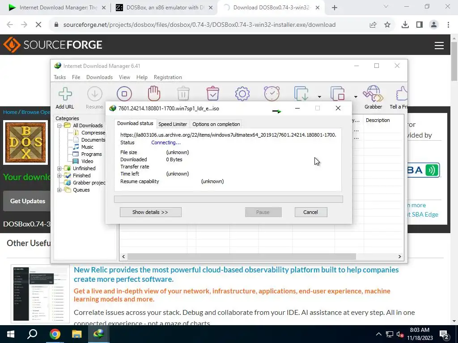The width and height of the screenshot is (458, 343).
Task: Switch to Options on completion tab
Action: (216, 124)
